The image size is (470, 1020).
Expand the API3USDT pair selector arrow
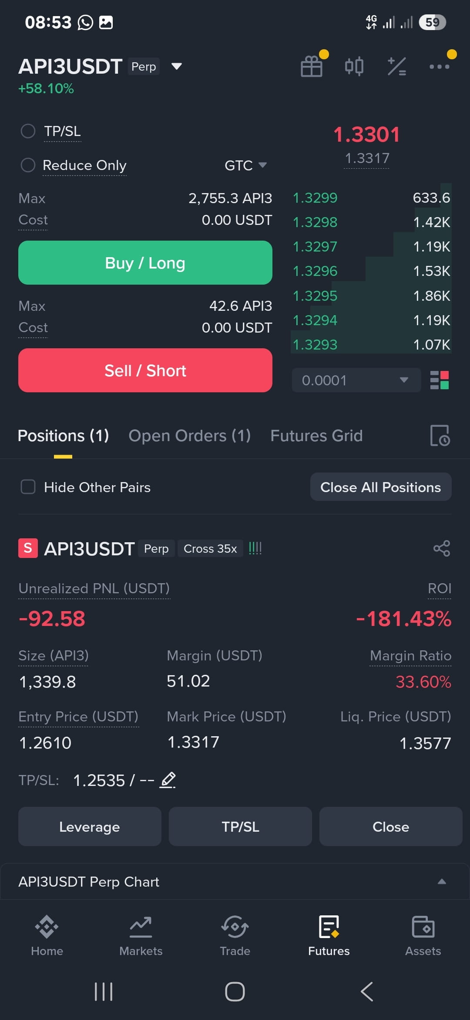pos(176,66)
